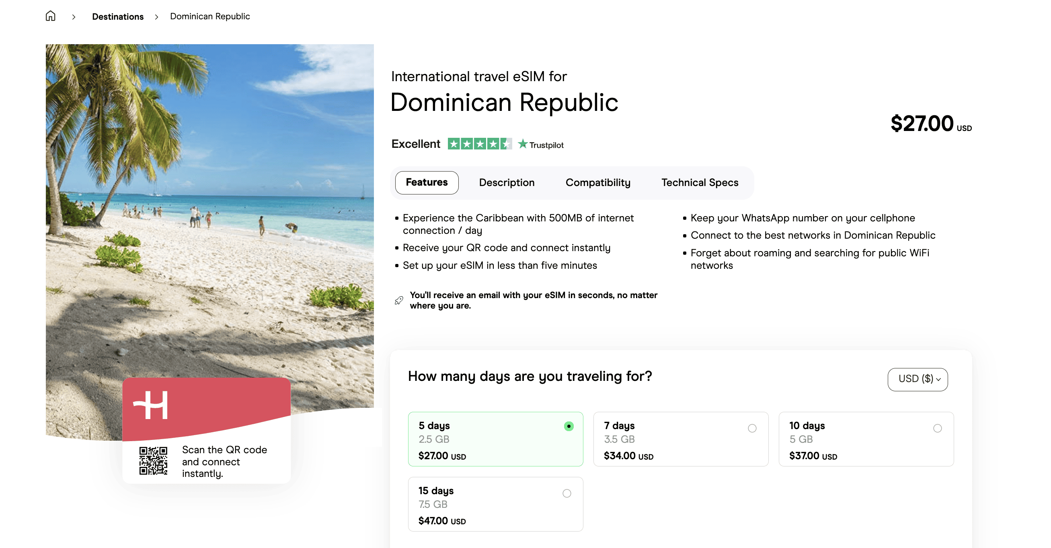Click the green star rating widget
The height and width of the screenshot is (548, 1051).
pyautogui.click(x=479, y=144)
